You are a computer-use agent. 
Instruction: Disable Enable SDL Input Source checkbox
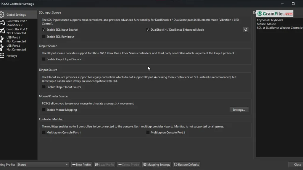coord(43,30)
